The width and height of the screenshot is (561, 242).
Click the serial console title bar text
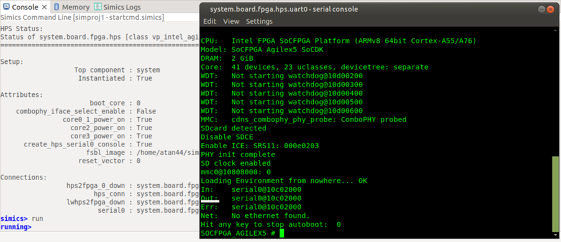pos(284,9)
